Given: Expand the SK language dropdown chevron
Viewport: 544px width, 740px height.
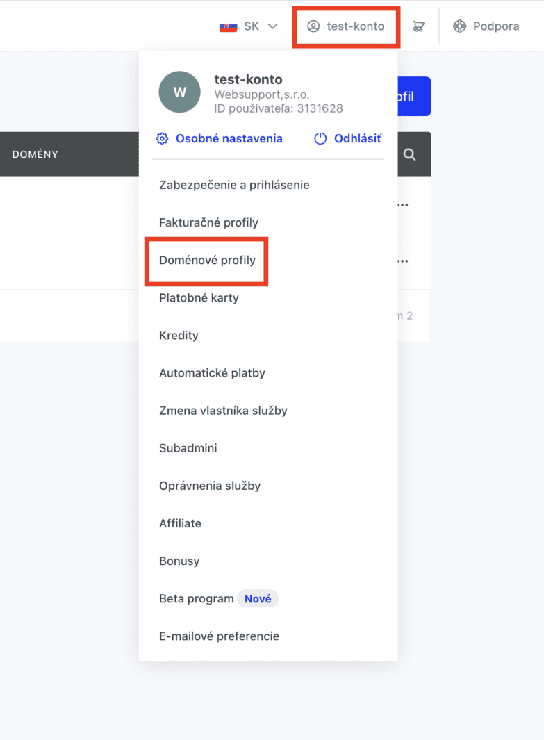Looking at the screenshot, I should pyautogui.click(x=273, y=26).
